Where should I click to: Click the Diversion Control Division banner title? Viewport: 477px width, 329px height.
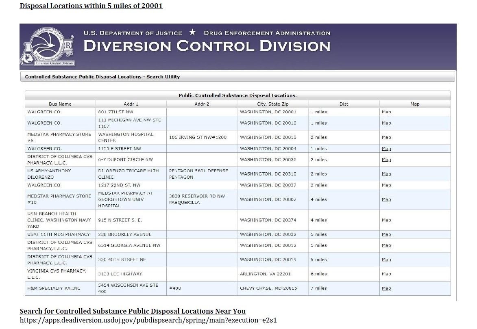[x=207, y=46]
